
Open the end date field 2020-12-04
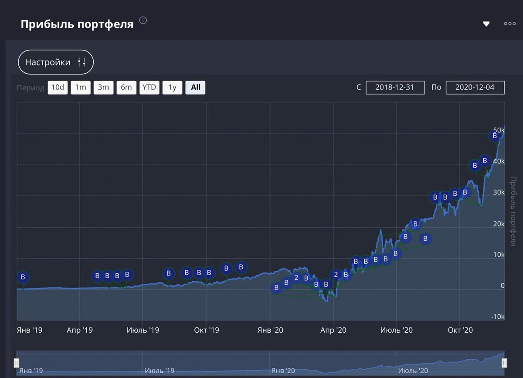[x=475, y=88]
